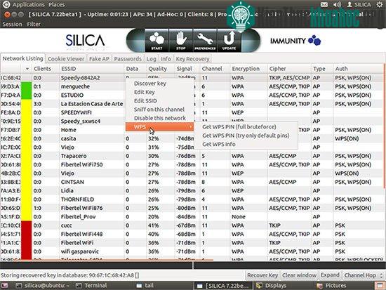The image size is (386, 290).
Task: Click the Channel Hop button
Action: tap(363, 275)
